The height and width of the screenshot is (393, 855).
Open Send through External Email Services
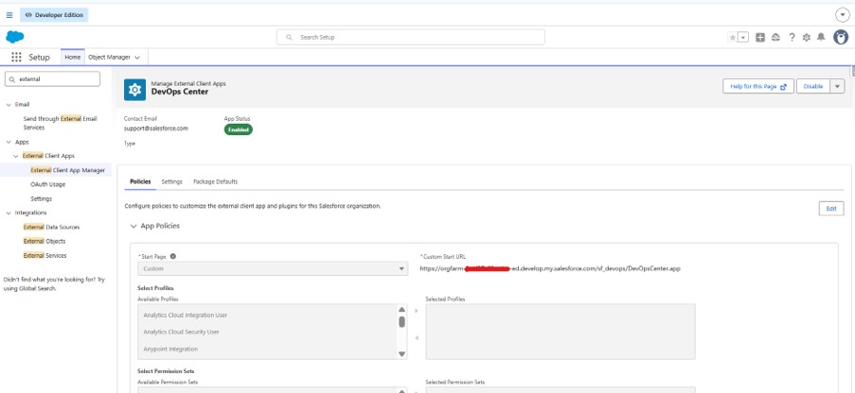pyautogui.click(x=60, y=123)
